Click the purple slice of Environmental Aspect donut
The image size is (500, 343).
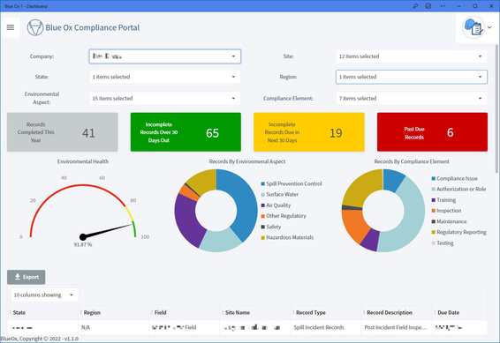pos(186,220)
